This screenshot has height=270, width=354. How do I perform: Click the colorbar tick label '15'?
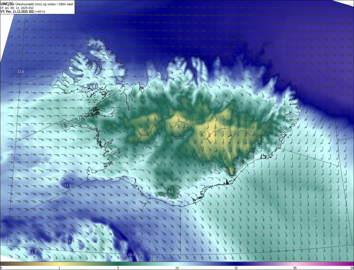tap(236, 268)
